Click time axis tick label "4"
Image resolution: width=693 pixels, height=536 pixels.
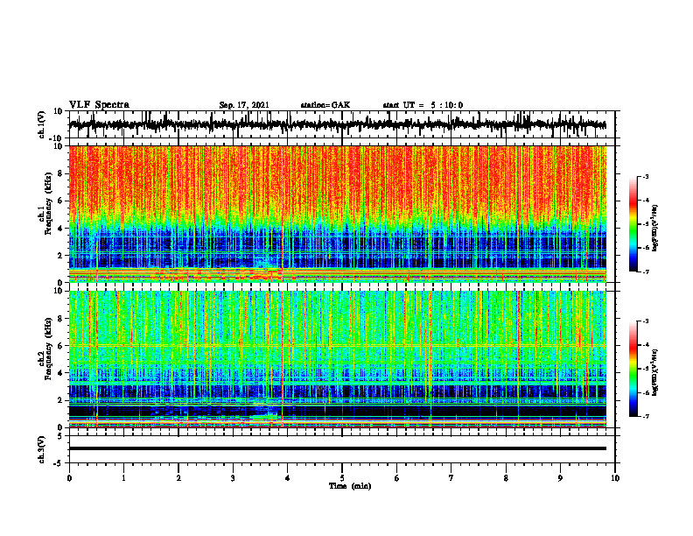point(288,478)
